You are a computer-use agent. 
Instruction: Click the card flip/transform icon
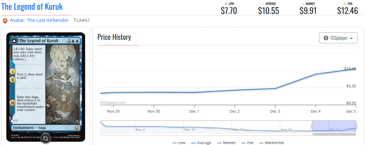[x=45, y=138]
